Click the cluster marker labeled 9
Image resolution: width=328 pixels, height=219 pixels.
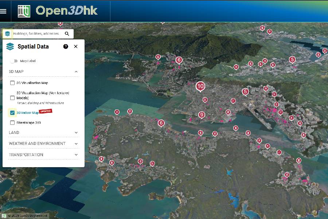pyautogui.click(x=202, y=115)
